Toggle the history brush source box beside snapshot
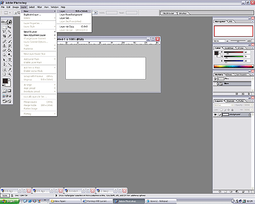The width and height of the screenshot is (255, 204). pos(215,79)
